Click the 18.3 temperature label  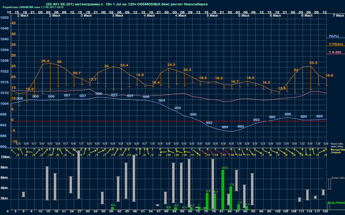coord(219,78)
